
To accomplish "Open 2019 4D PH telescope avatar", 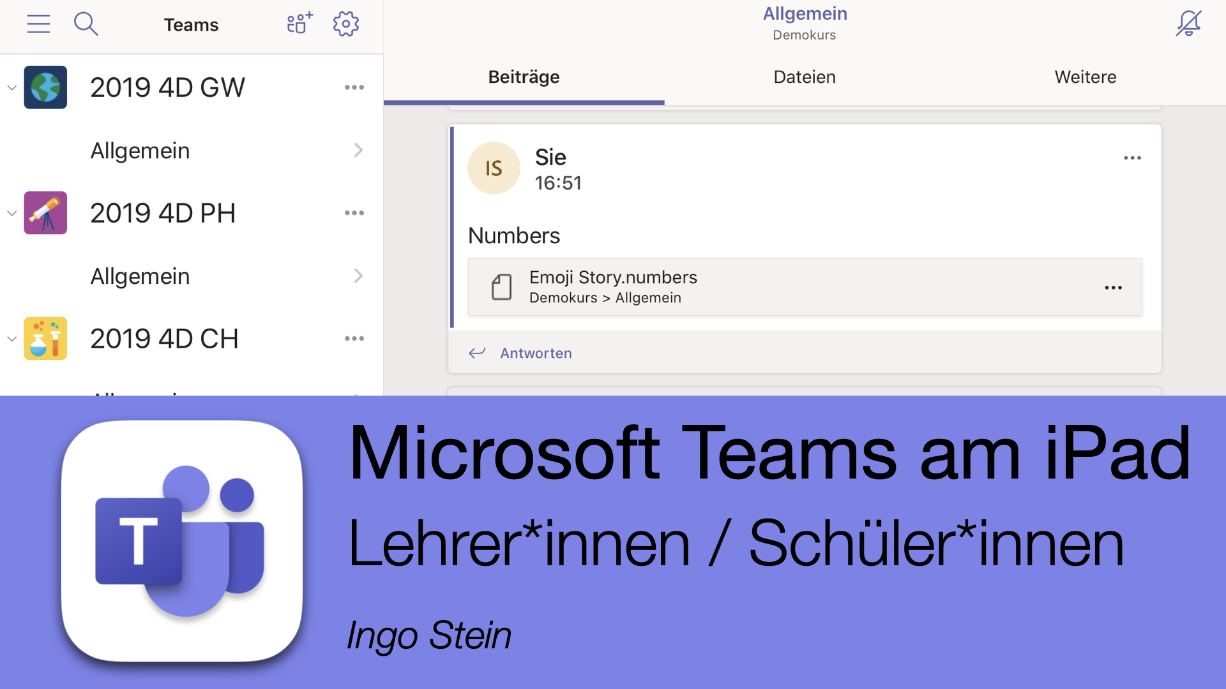I will point(45,213).
